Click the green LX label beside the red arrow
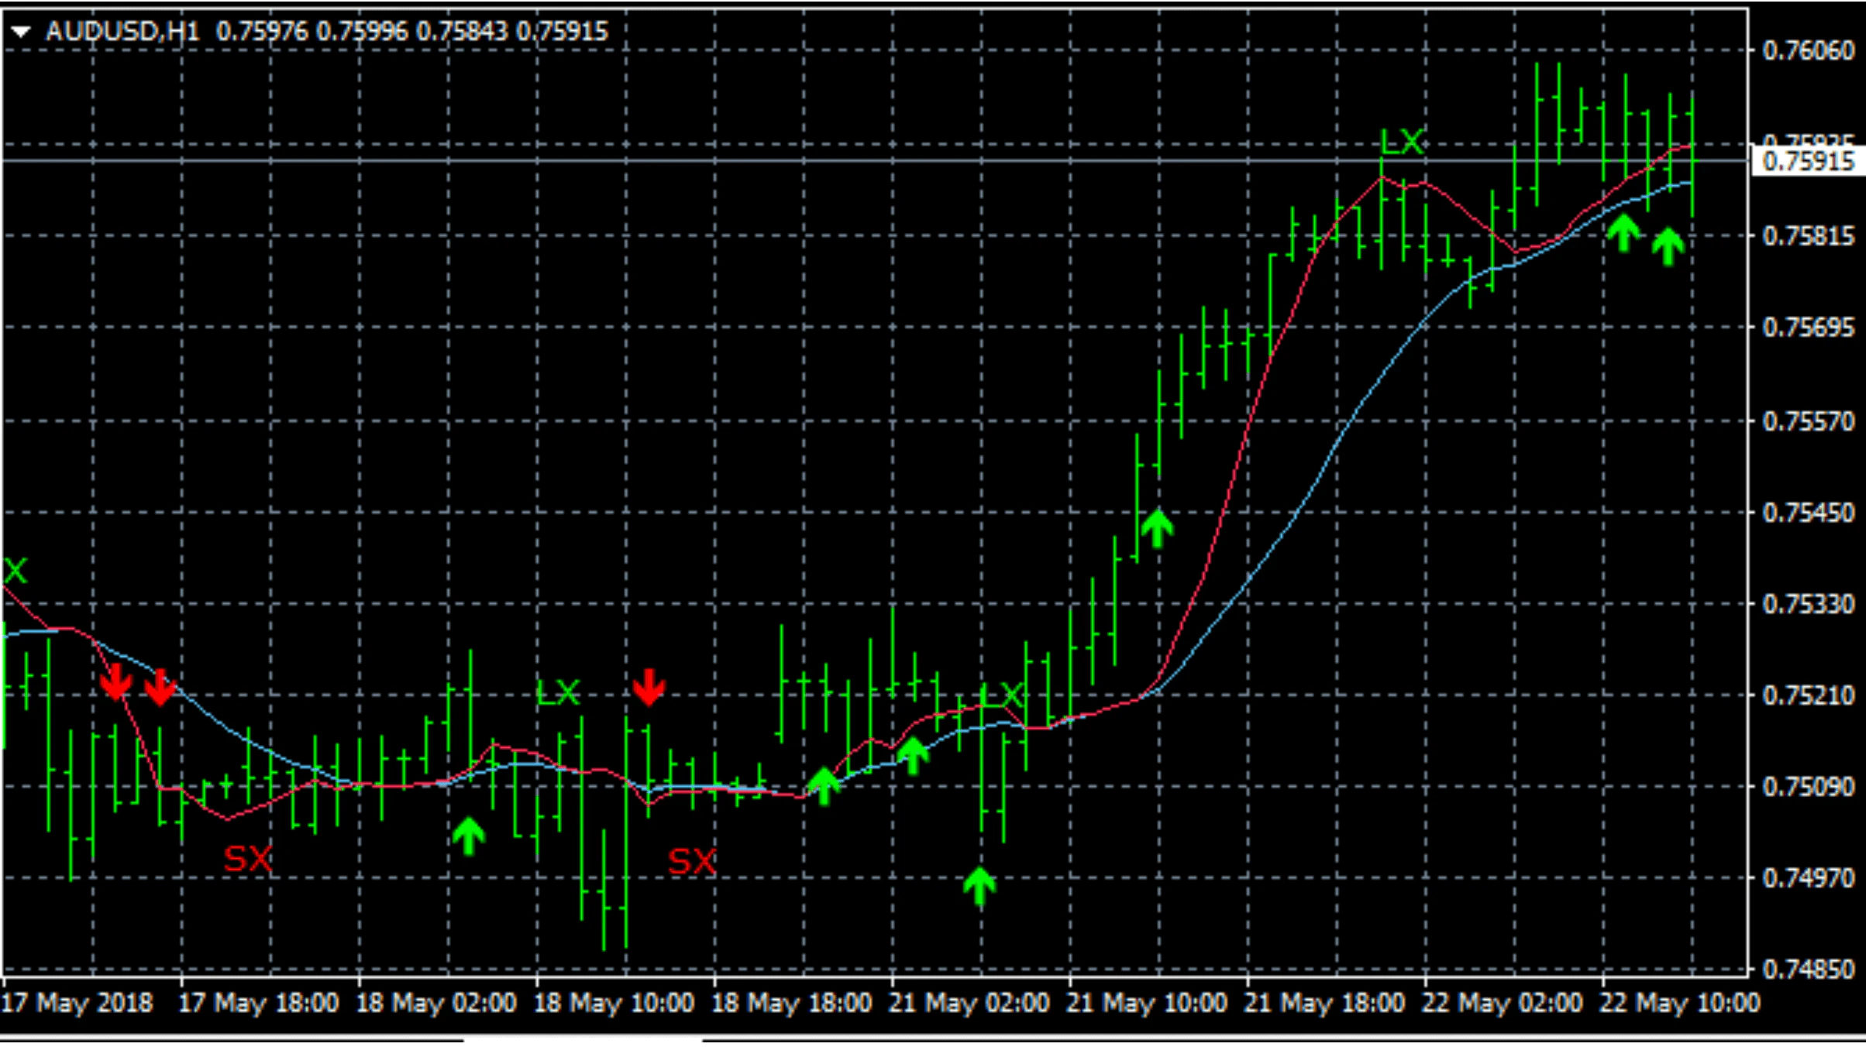 [x=558, y=693]
